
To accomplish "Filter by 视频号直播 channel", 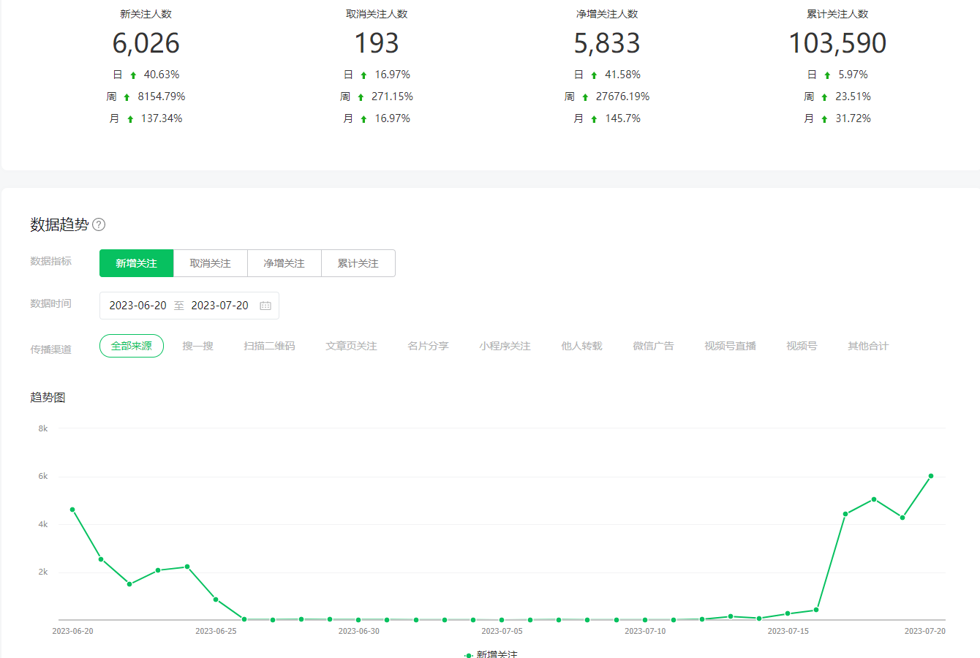I will pos(730,346).
